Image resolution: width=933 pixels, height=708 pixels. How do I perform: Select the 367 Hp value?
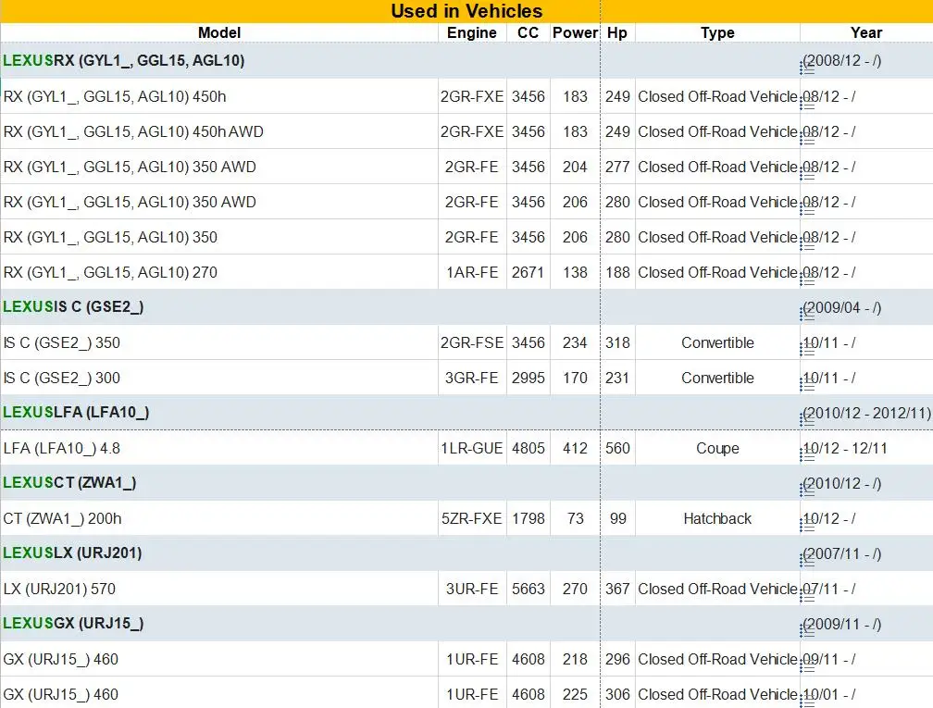pos(617,589)
